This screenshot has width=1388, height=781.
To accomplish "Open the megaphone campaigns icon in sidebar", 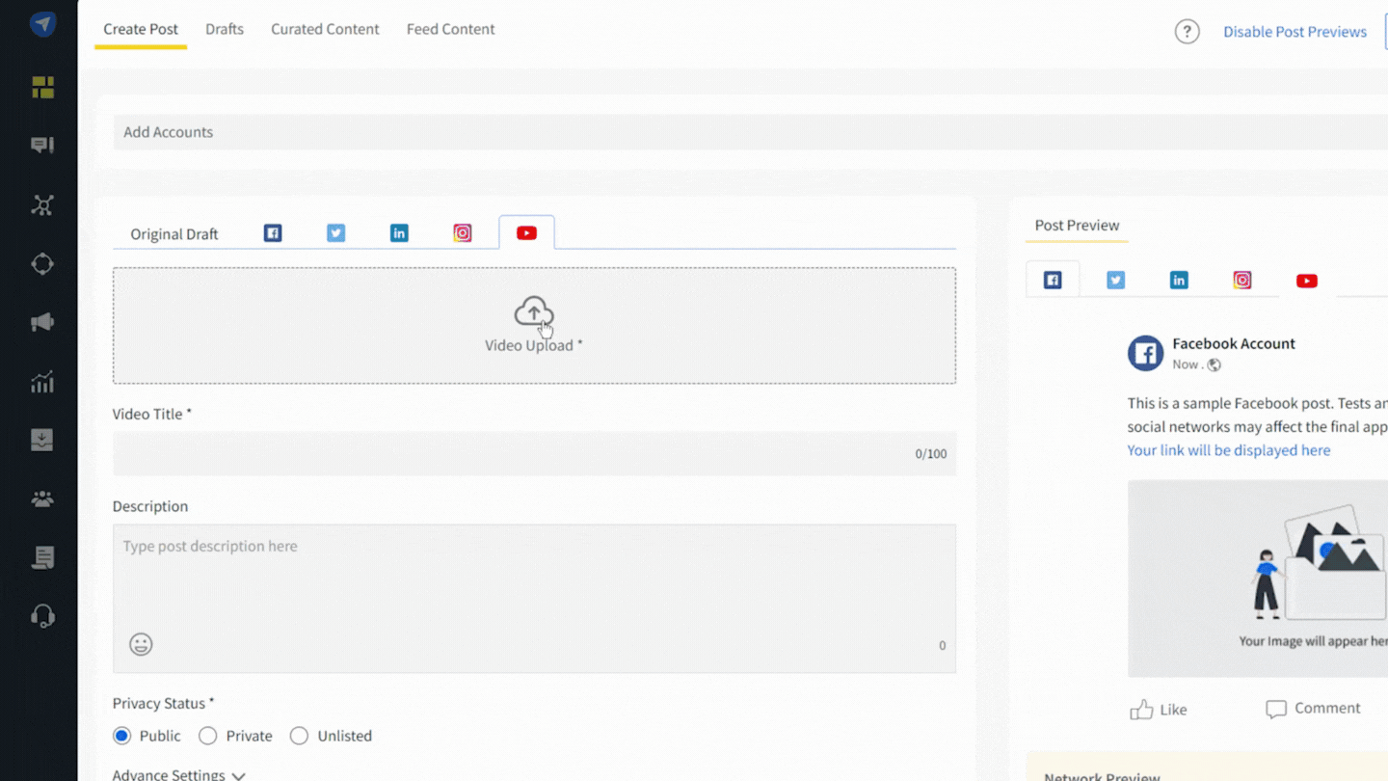I will pos(41,322).
